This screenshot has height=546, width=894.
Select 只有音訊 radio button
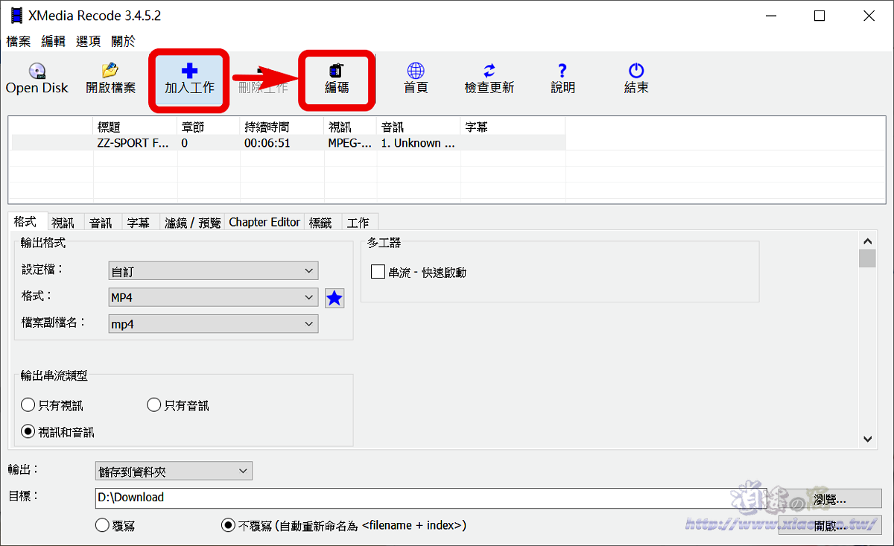[x=154, y=405]
